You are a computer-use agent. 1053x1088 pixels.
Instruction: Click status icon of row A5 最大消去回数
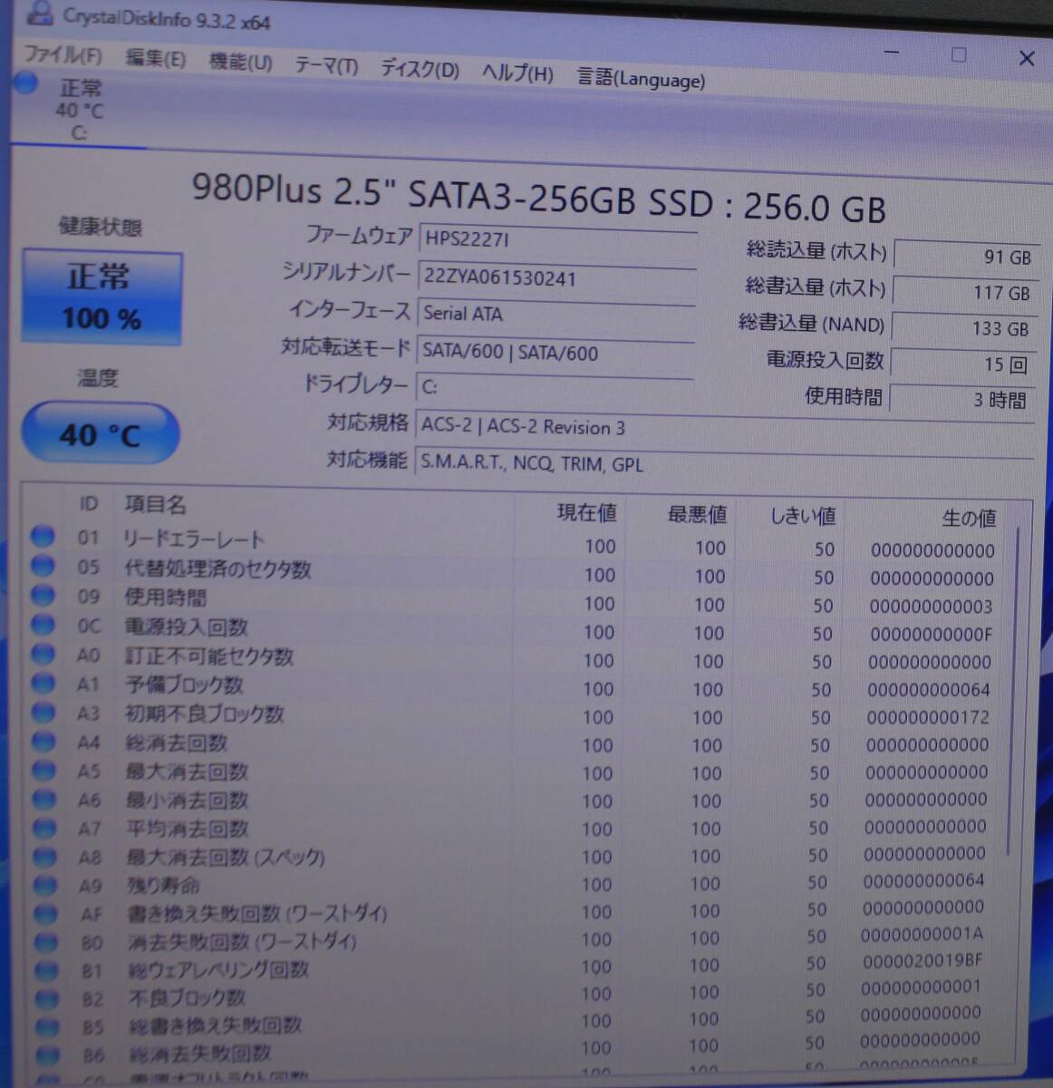click(43, 770)
